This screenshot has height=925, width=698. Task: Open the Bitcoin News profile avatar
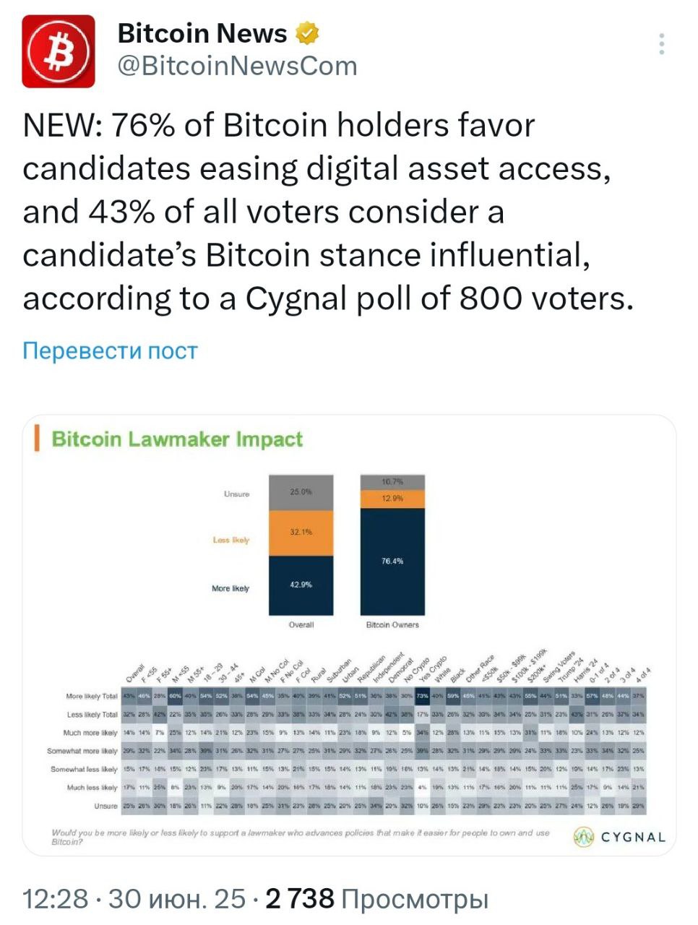(59, 51)
